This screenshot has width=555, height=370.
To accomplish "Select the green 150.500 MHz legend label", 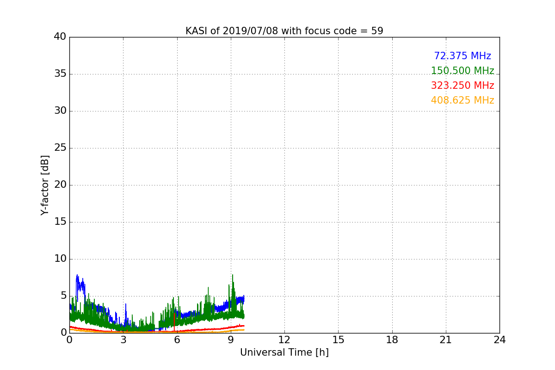I will click(462, 71).
